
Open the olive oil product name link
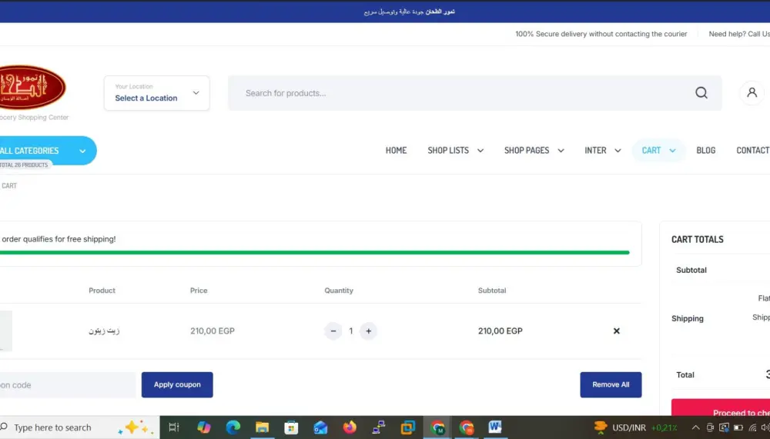pyautogui.click(x=104, y=331)
